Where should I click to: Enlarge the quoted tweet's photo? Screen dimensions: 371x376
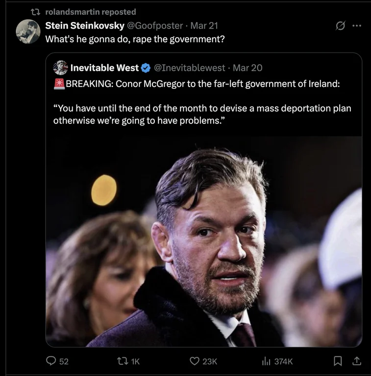tap(204, 242)
